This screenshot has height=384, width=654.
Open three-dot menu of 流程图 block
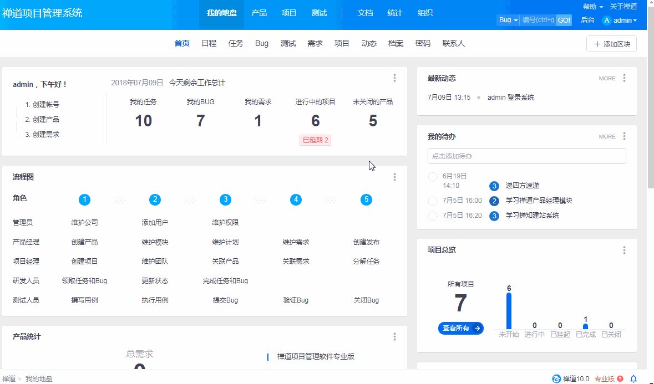pos(394,177)
